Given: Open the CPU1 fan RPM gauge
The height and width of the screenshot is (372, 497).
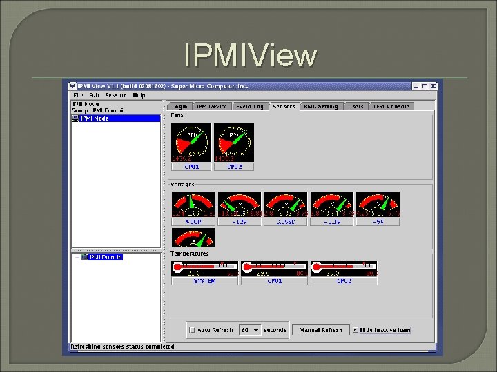Looking at the screenshot, I should coord(191,143).
